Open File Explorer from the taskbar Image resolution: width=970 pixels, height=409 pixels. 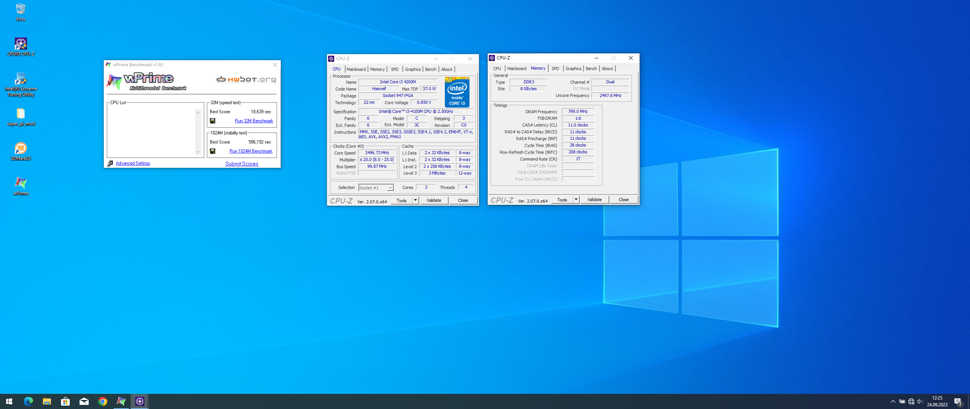pos(47,401)
